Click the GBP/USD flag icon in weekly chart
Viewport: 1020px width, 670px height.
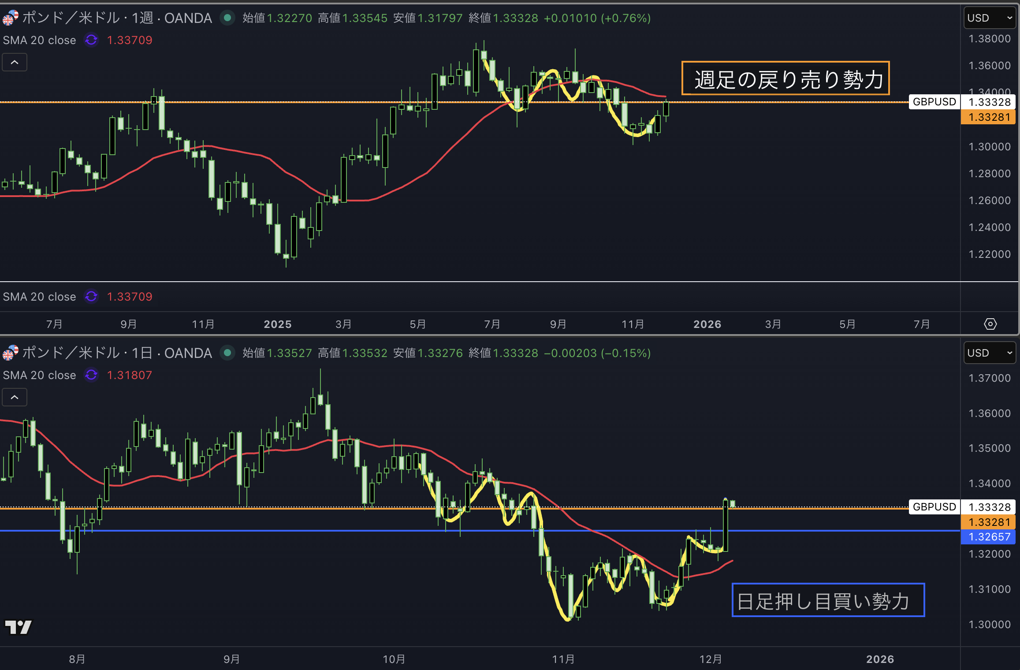[x=10, y=18]
